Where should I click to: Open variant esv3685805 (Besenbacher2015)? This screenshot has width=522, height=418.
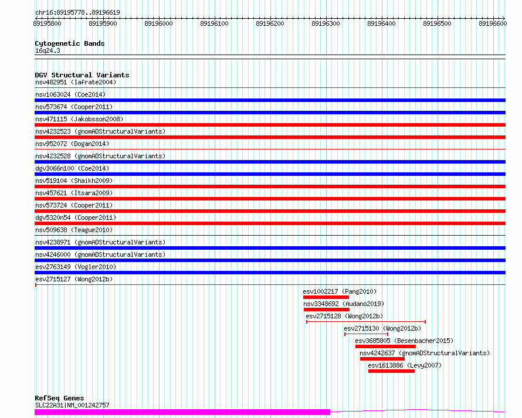[404, 341]
